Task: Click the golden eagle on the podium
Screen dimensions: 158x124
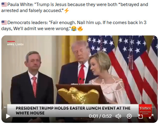Action: (x=79, y=95)
